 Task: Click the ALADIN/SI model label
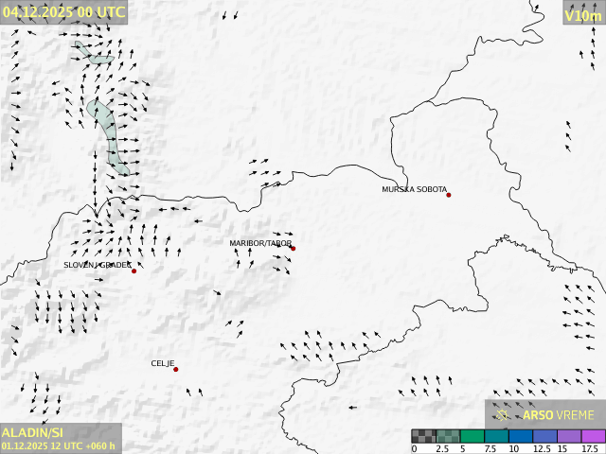[x=33, y=432]
